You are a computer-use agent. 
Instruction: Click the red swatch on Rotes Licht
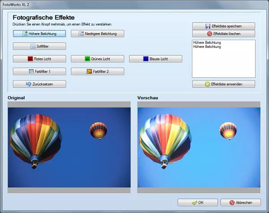[30, 59]
